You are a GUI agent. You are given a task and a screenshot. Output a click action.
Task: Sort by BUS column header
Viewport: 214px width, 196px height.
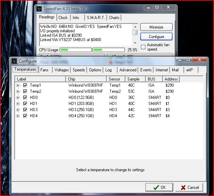pos(154,79)
